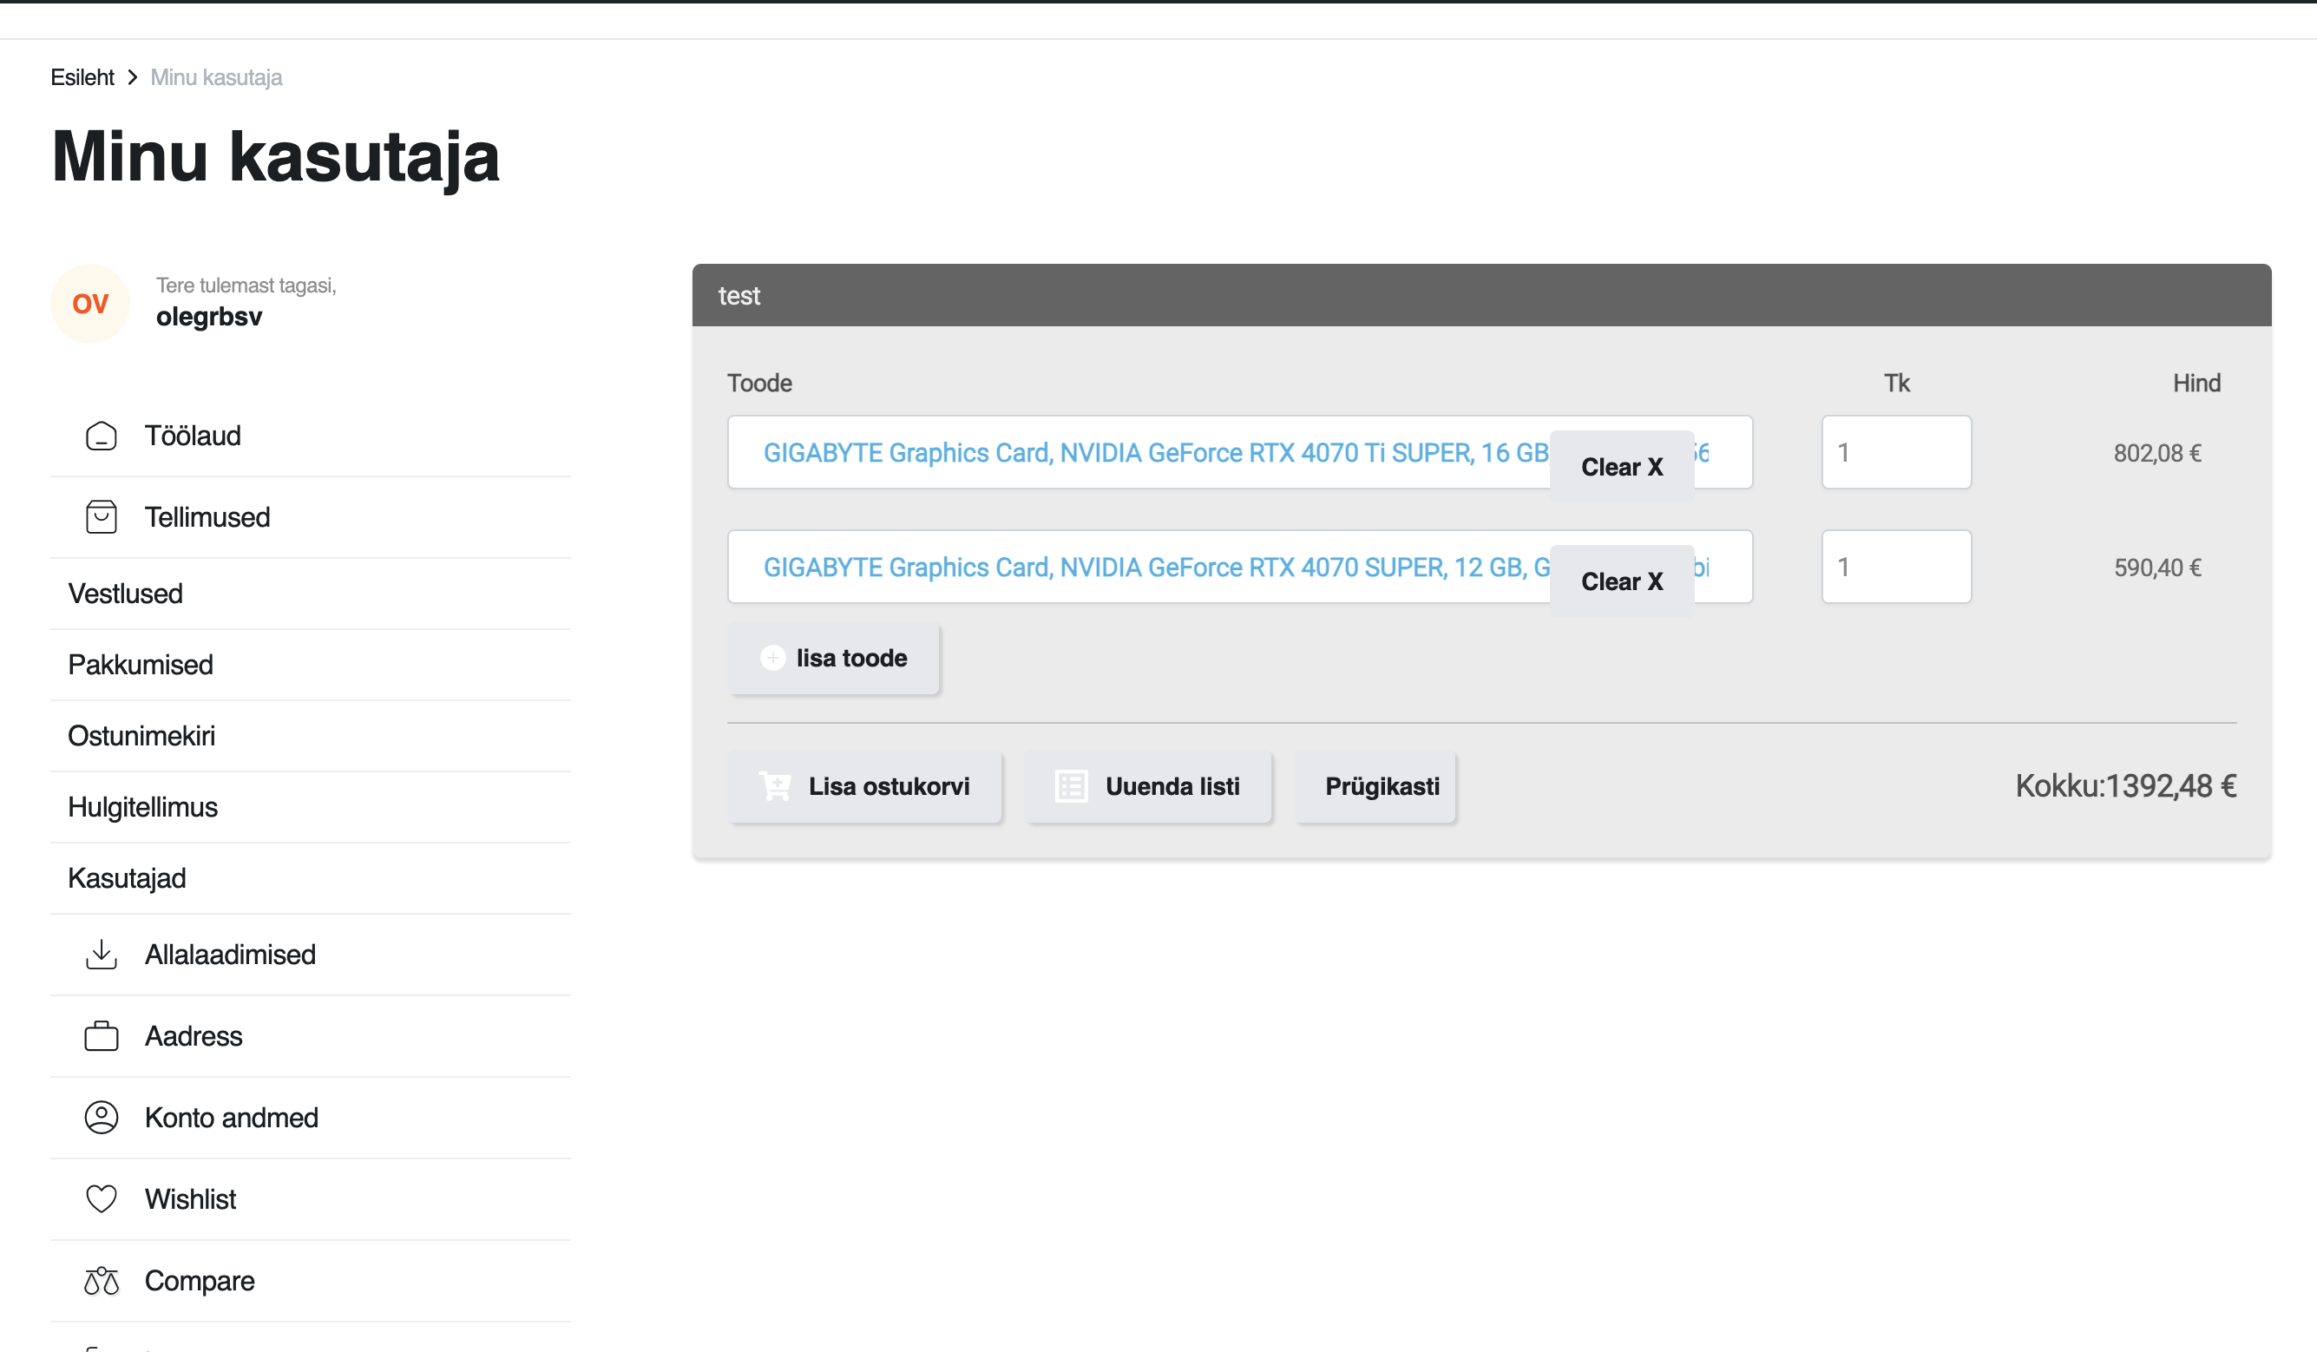Click the Kokku:1392,48 € total
This screenshot has width=2317, height=1352.
point(2126,786)
